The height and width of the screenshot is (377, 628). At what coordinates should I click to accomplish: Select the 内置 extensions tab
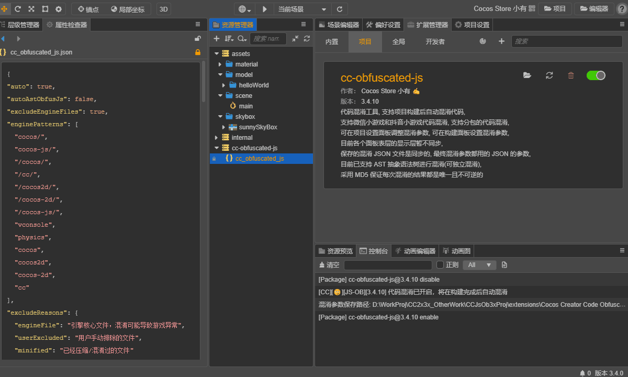click(332, 42)
